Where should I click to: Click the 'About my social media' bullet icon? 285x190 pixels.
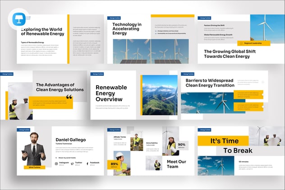click(56, 158)
